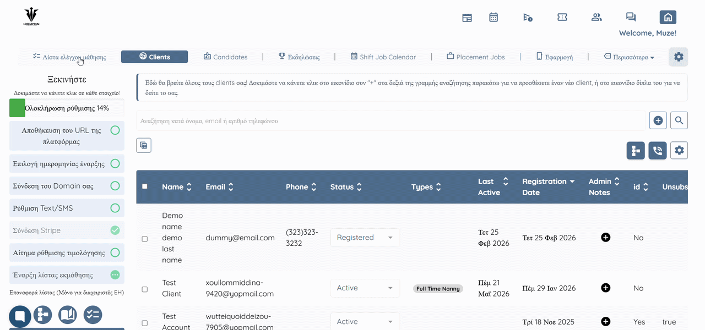Click the scheduled send icon in header
Screen dimensions: 705x330
528,18
